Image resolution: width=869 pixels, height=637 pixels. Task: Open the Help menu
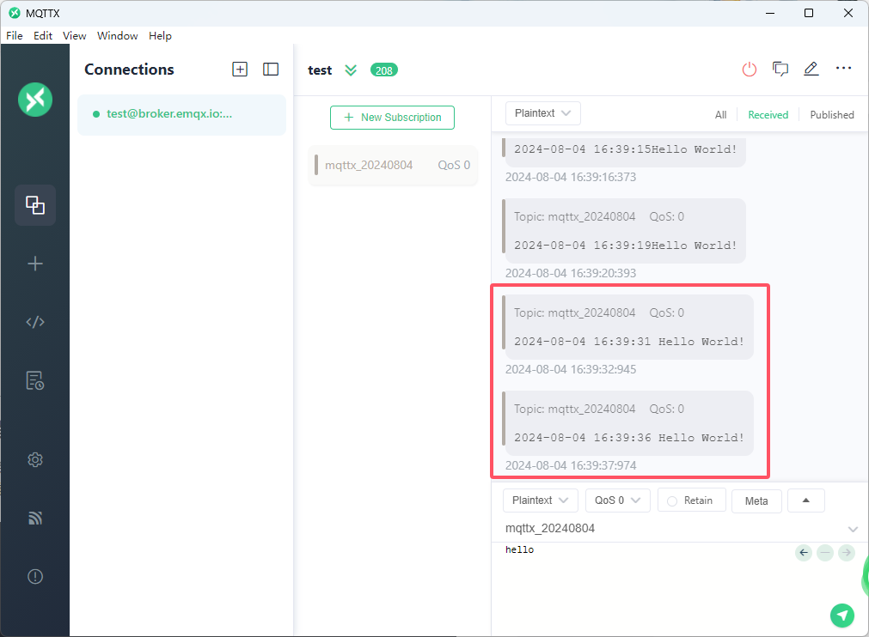pyautogui.click(x=160, y=36)
